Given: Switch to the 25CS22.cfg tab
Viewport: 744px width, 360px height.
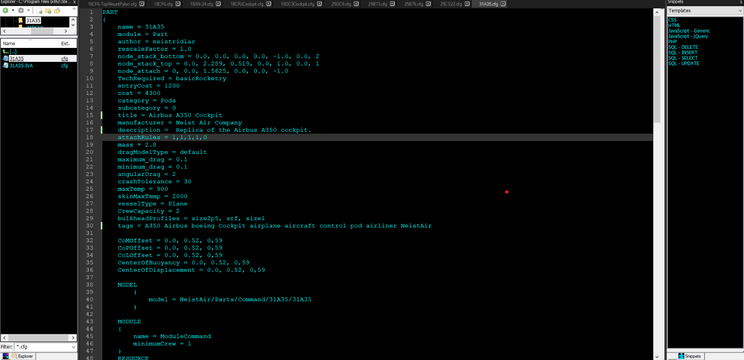Looking at the screenshot, I should pos(451,4).
